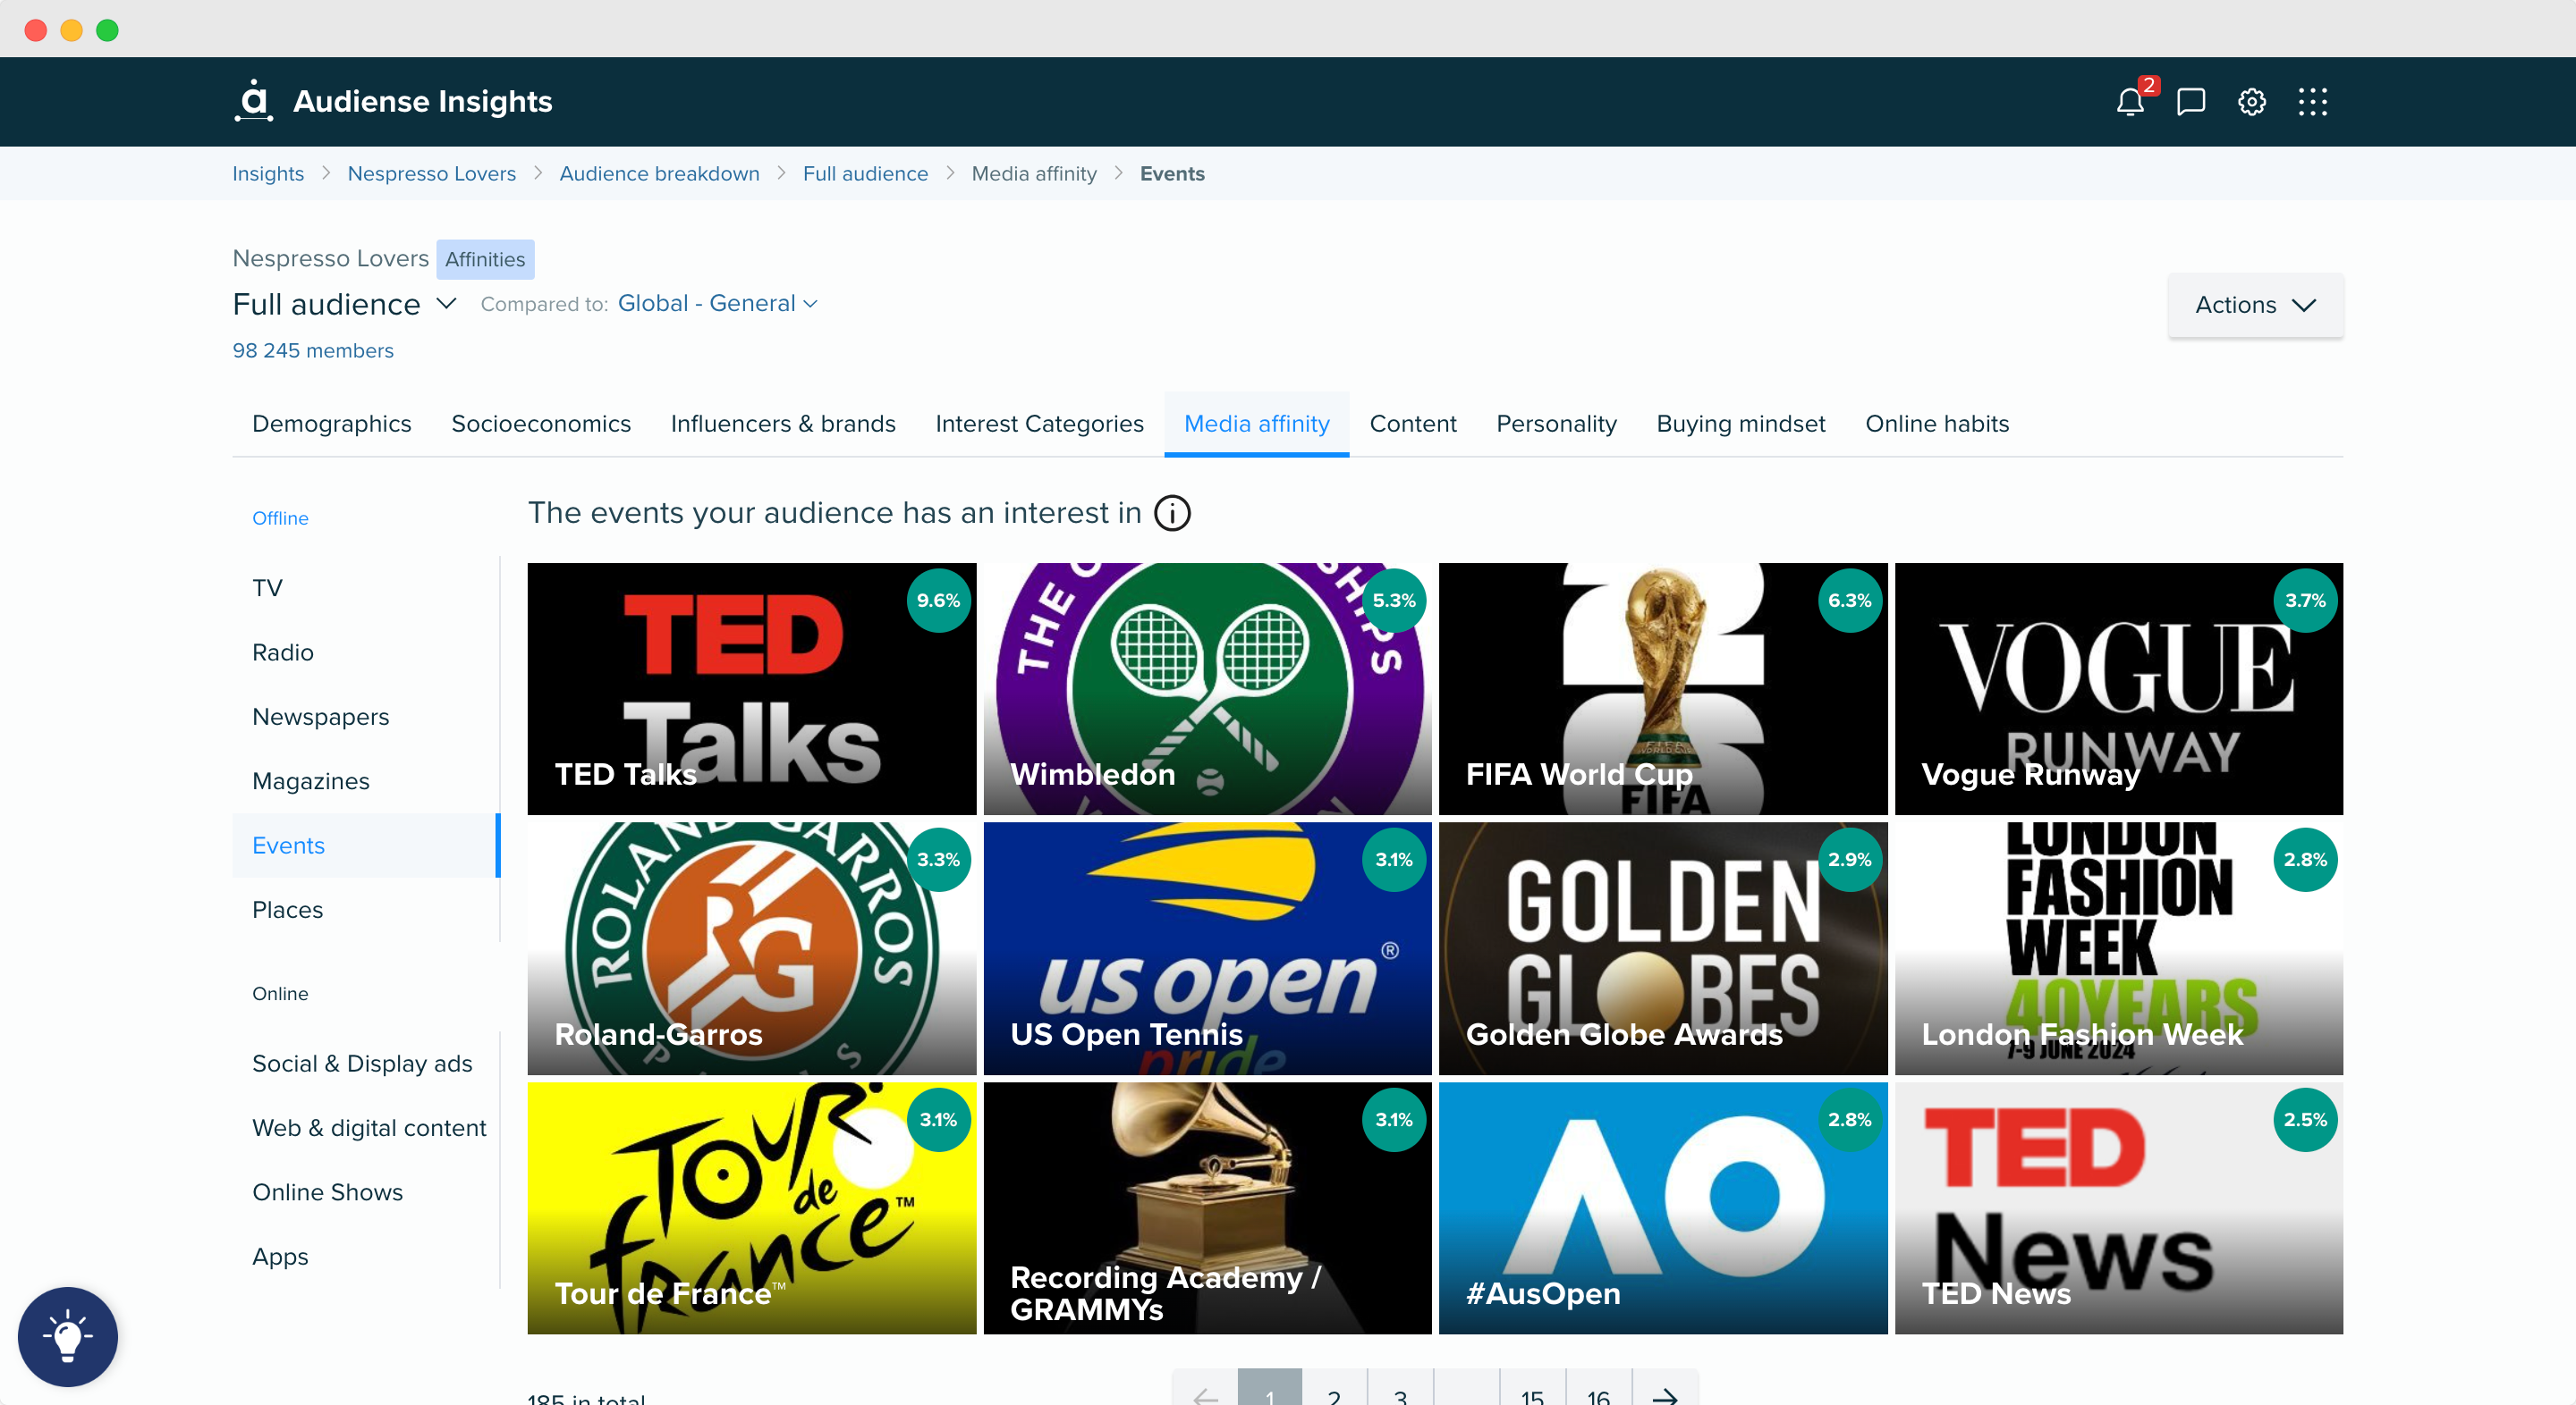
Task: Click Media affinity breadcrumb
Action: pyautogui.click(x=1034, y=172)
